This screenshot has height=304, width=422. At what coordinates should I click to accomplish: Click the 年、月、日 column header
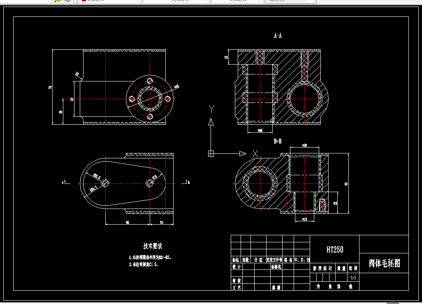302,260
